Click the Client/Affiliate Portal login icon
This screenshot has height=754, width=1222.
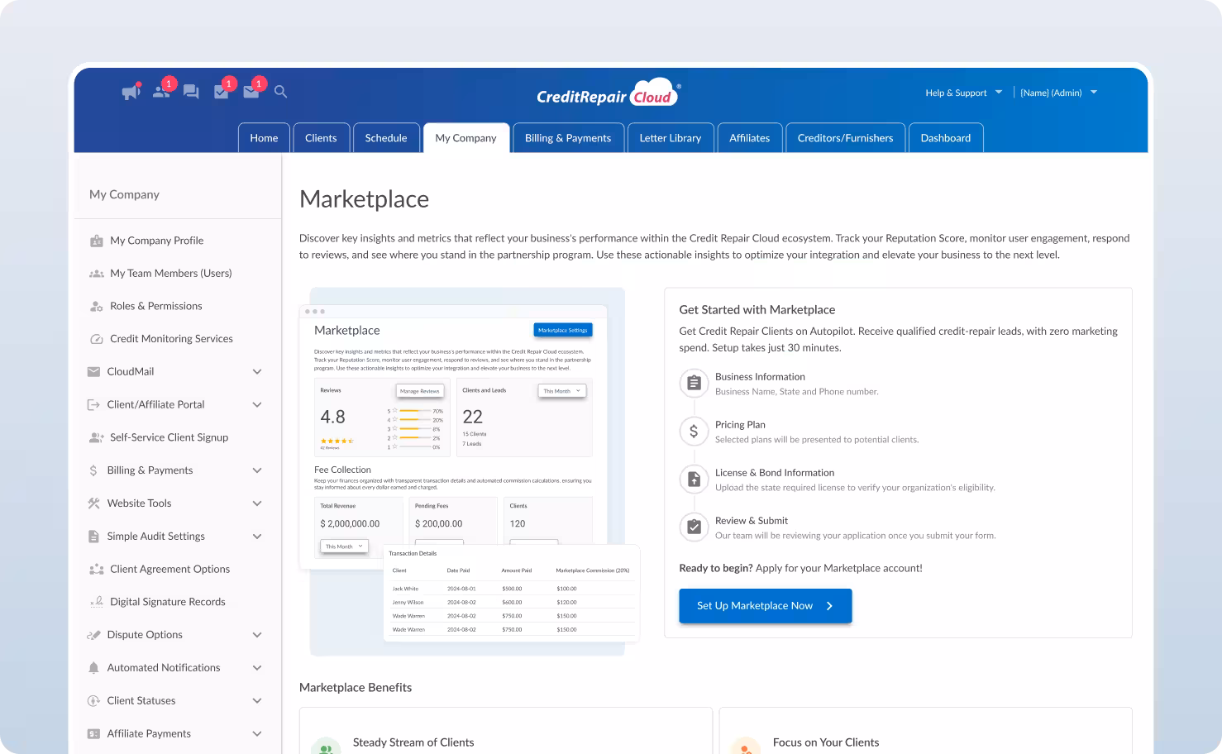pyautogui.click(x=93, y=405)
